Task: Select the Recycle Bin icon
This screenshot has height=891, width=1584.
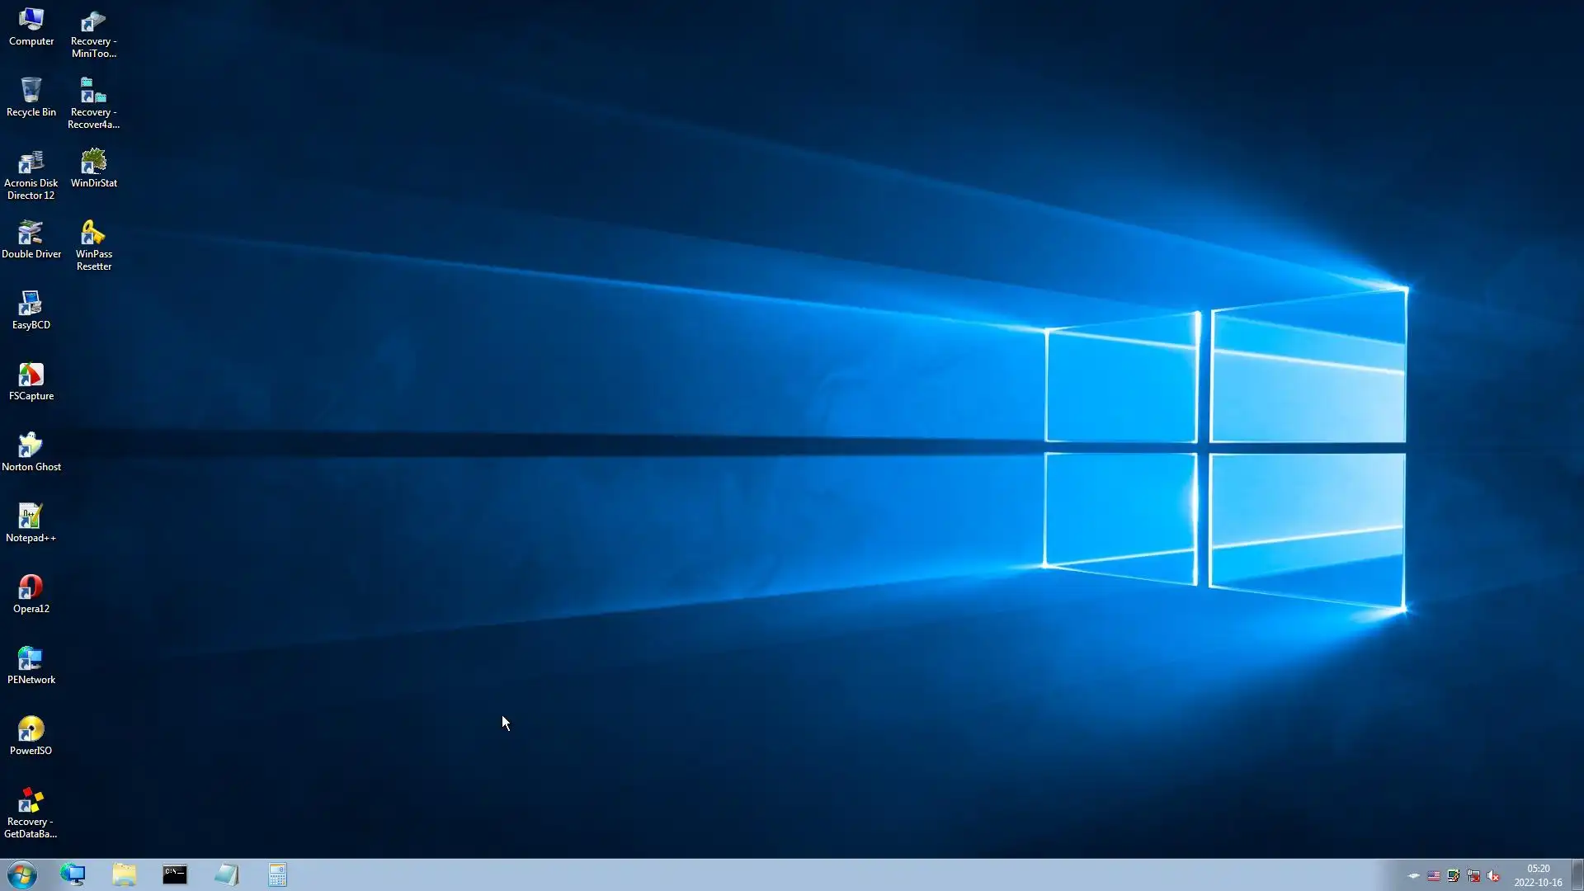Action: [x=31, y=97]
